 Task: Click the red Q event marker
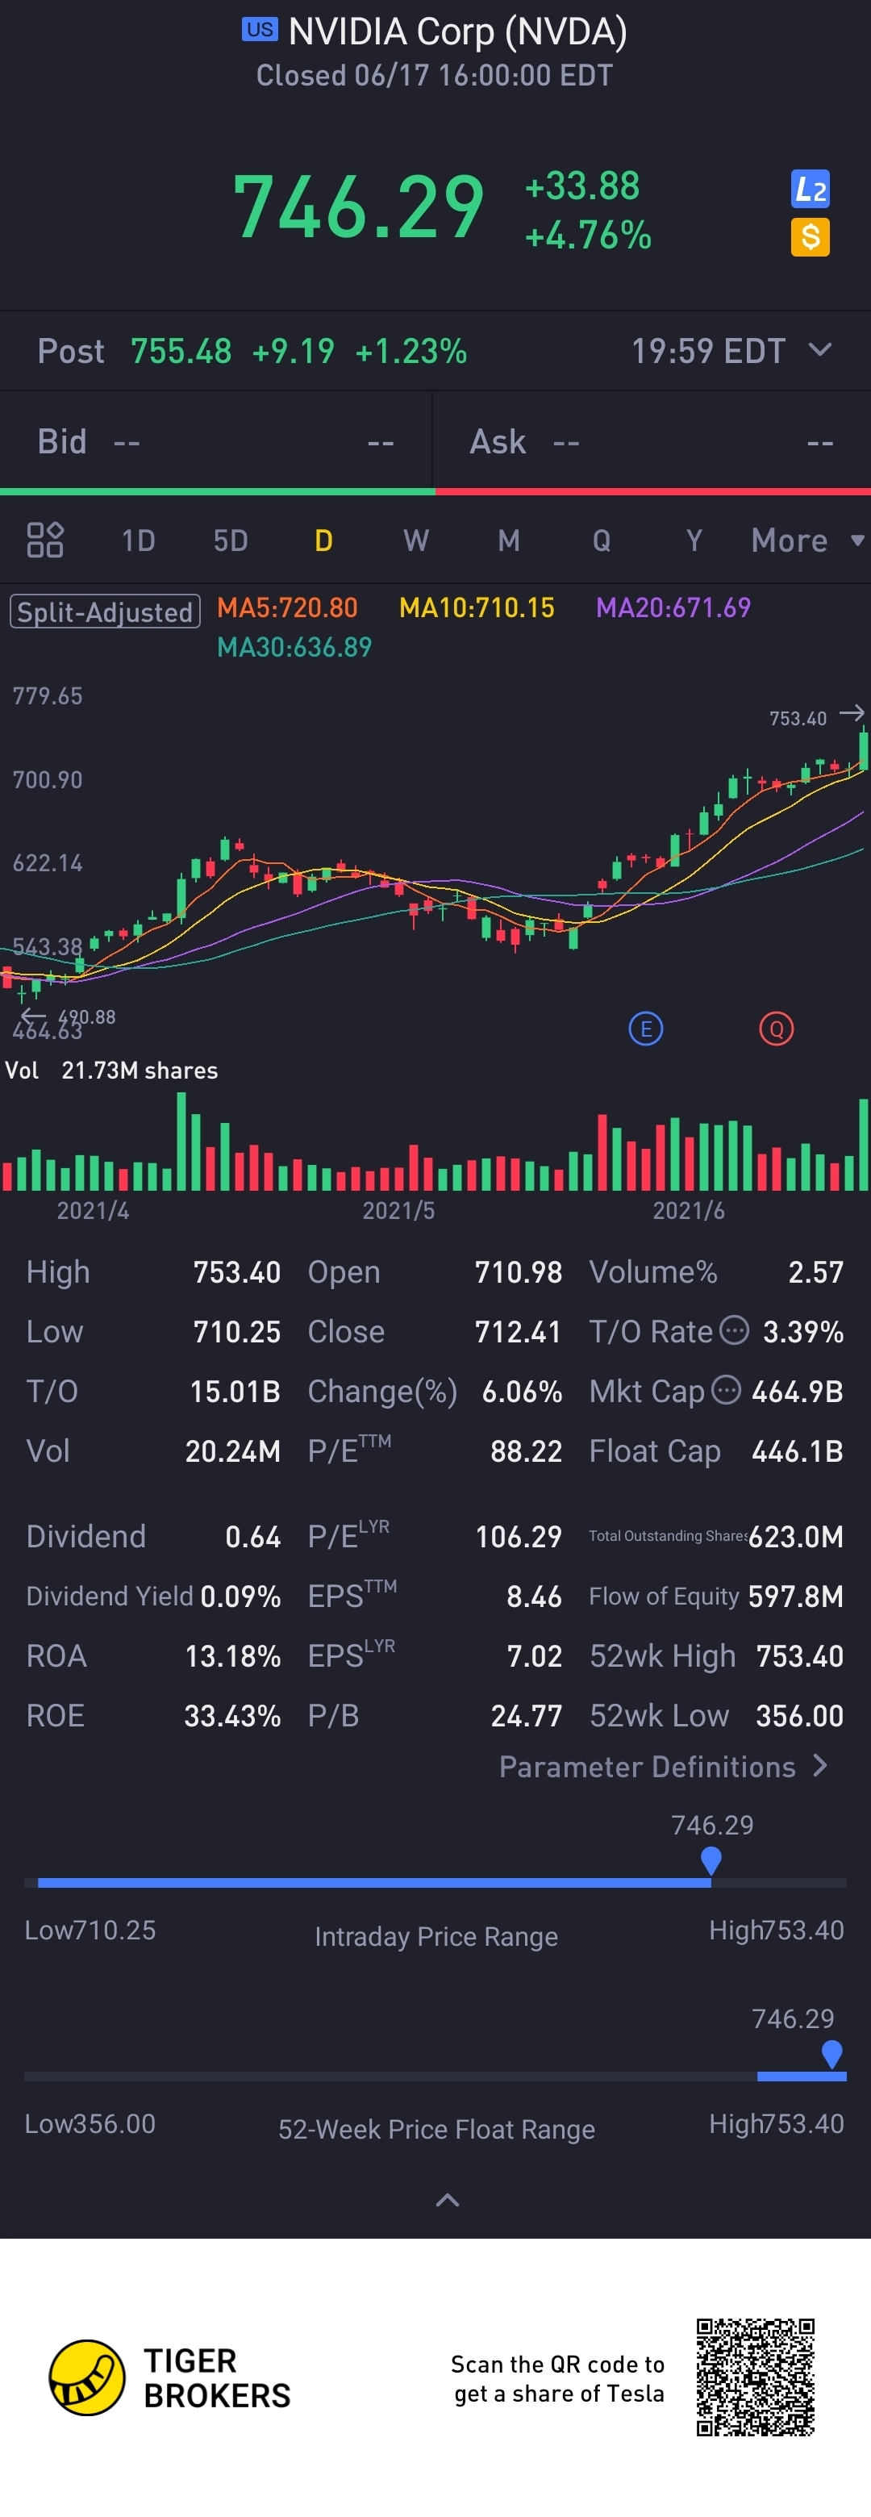tap(777, 1029)
